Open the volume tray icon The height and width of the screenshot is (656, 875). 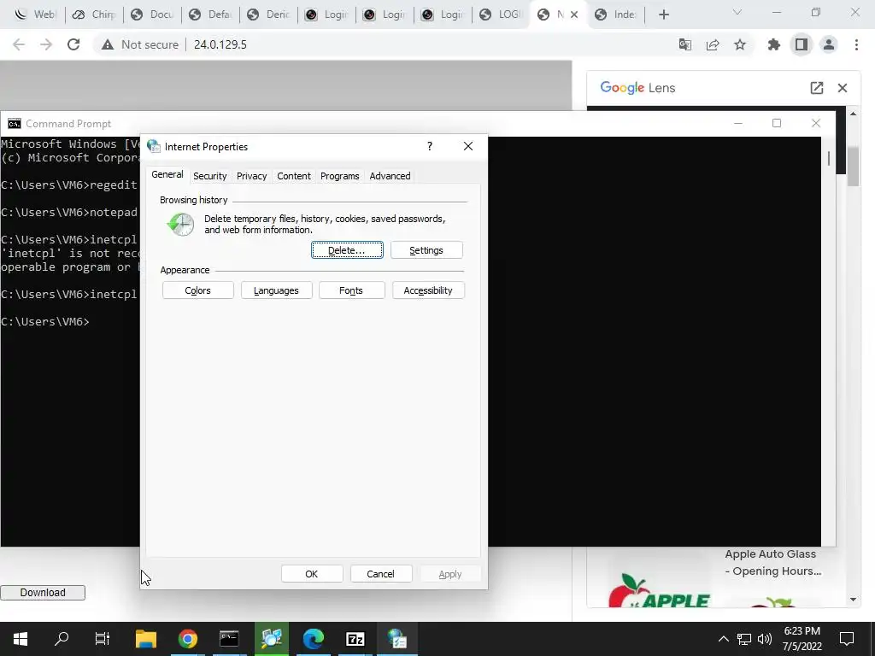765,639
